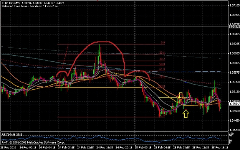The height and width of the screenshot is (150, 240).
Task: Click the 25 Feb 16:15 time label
Action: [220, 147]
